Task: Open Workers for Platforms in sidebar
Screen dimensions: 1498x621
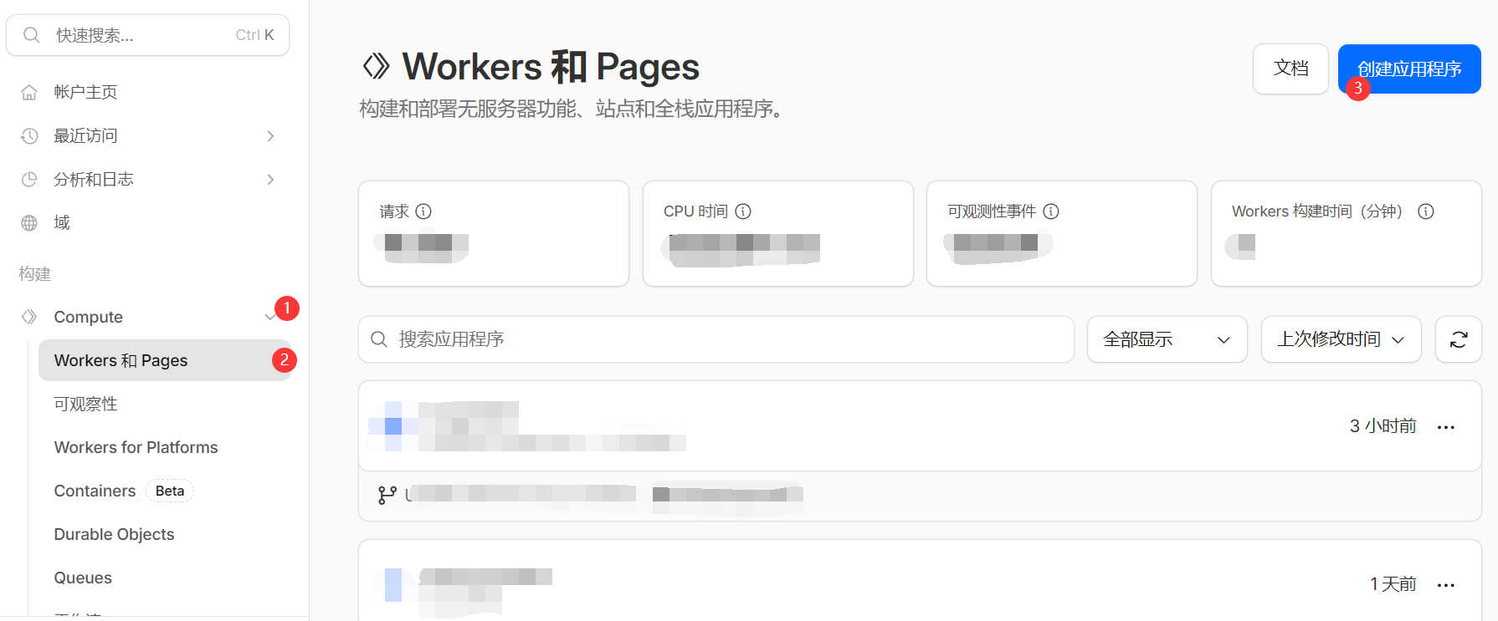Action: pyautogui.click(x=136, y=447)
